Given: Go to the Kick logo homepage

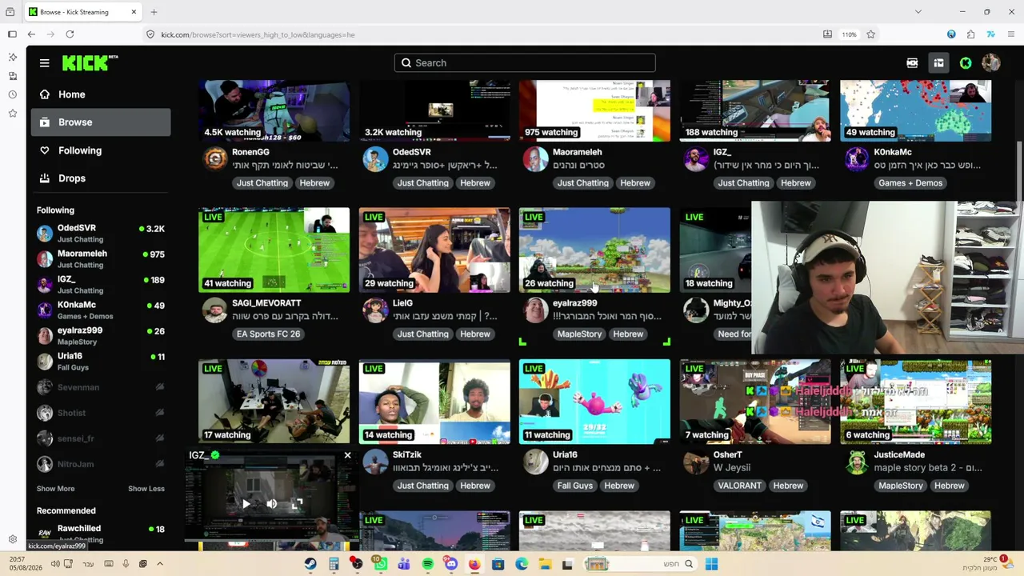Looking at the screenshot, I should click(x=90, y=63).
